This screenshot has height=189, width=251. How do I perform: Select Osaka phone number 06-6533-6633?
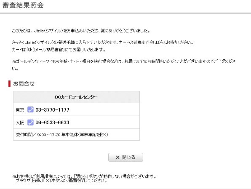[52, 122]
